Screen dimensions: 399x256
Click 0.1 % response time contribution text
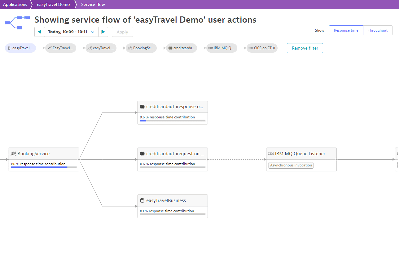pos(167,211)
